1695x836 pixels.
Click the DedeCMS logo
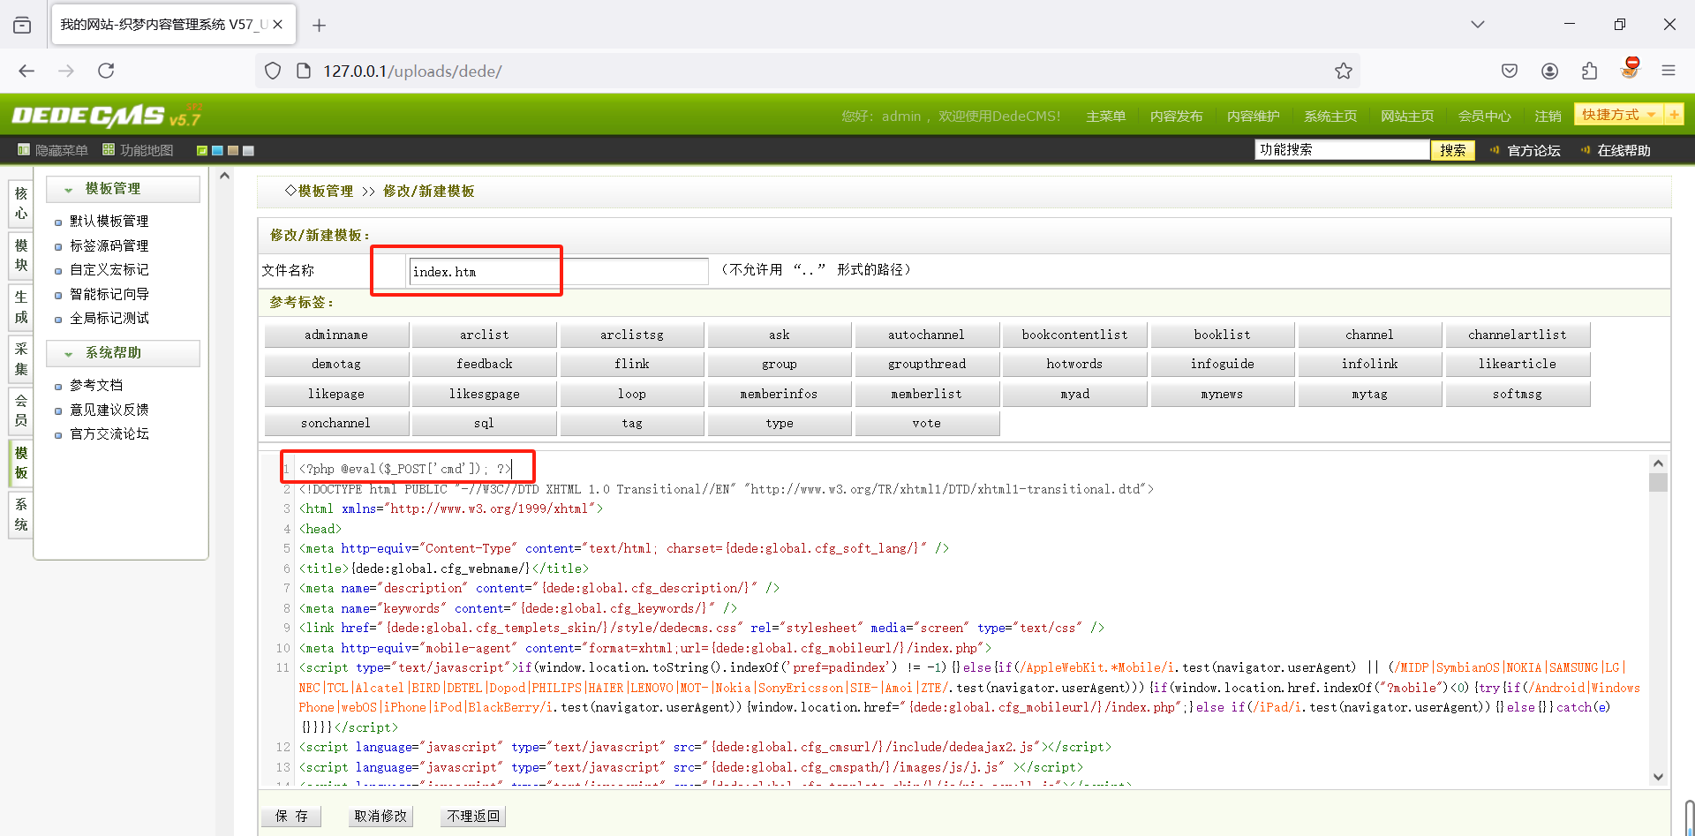[x=107, y=116]
